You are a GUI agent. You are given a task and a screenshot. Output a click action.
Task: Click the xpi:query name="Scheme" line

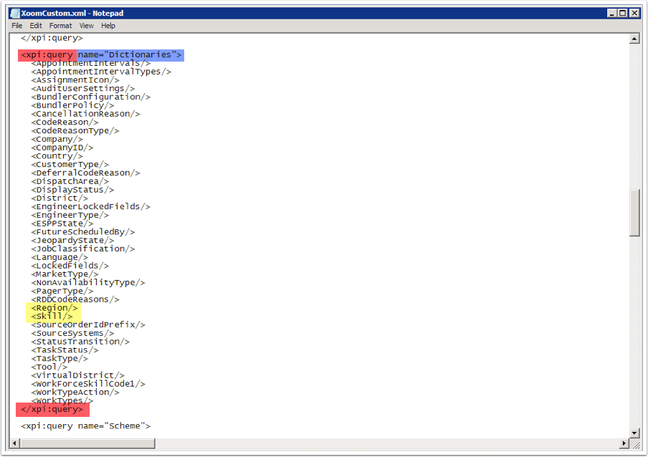[85, 426]
